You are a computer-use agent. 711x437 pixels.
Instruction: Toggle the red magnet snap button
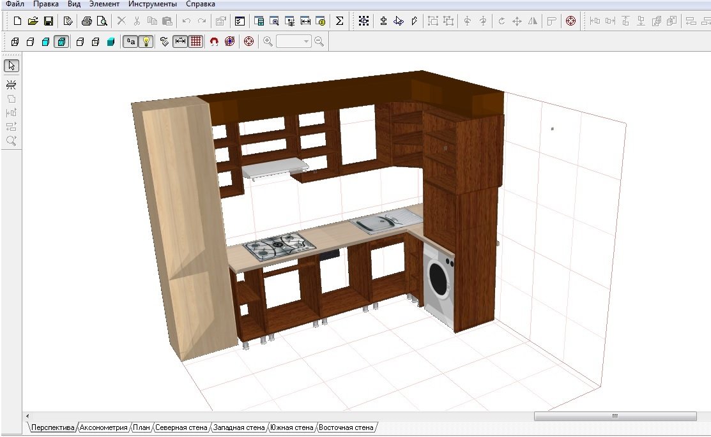pyautogui.click(x=214, y=41)
